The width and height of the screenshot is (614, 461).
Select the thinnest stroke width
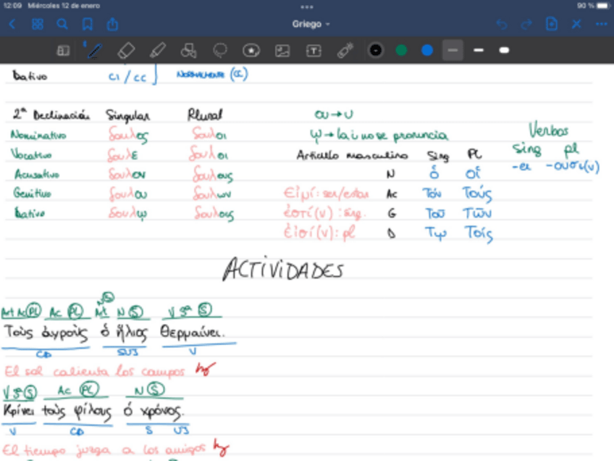tap(453, 50)
